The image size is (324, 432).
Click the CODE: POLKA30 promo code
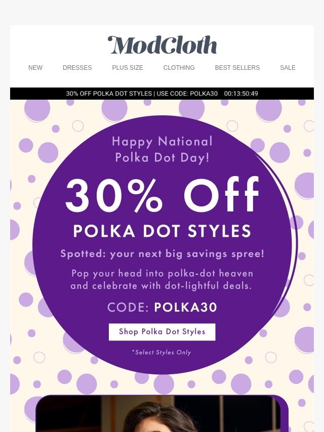tap(162, 307)
